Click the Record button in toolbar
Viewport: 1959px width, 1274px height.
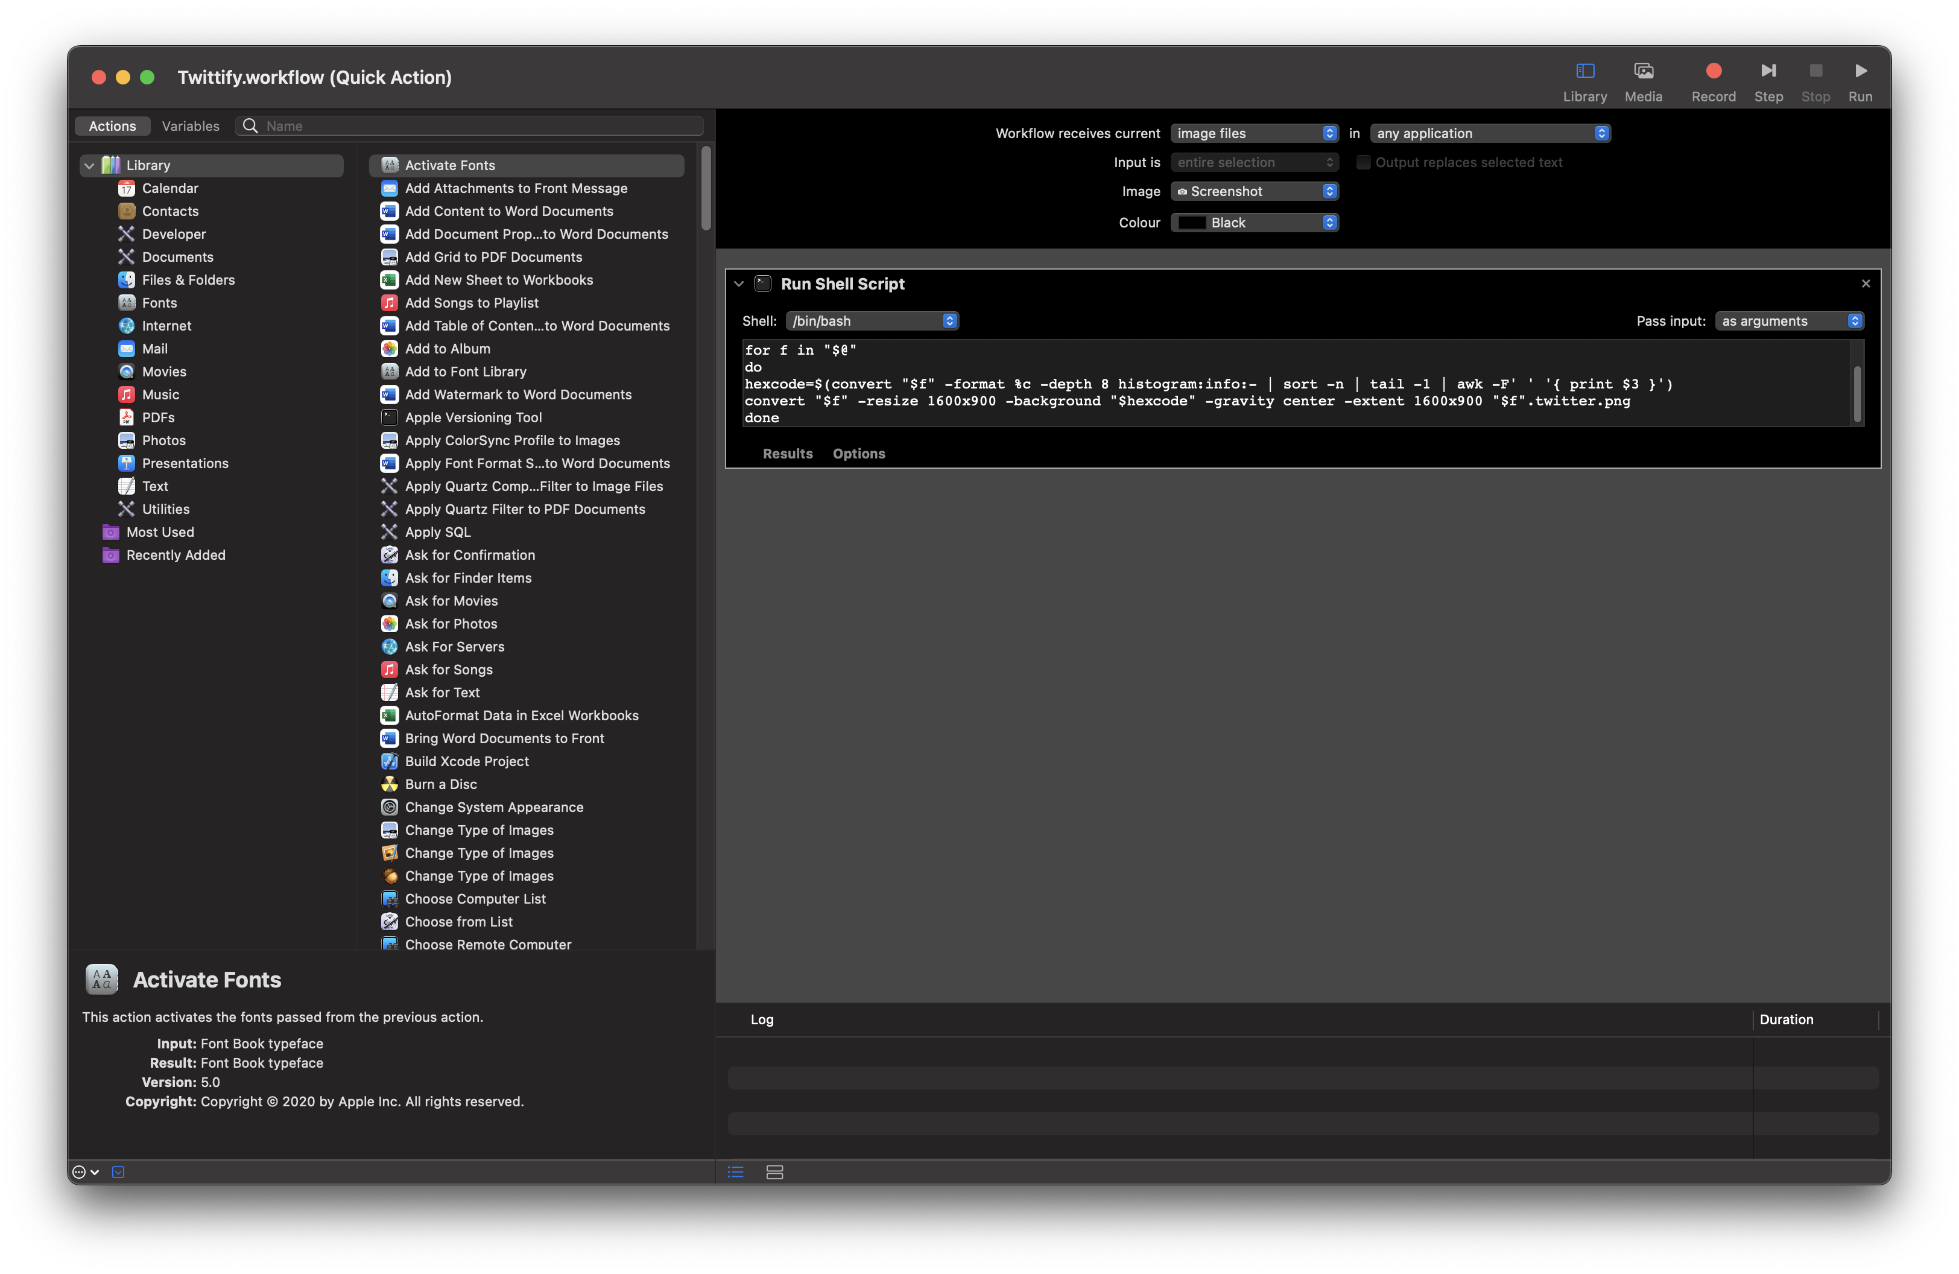1713,72
